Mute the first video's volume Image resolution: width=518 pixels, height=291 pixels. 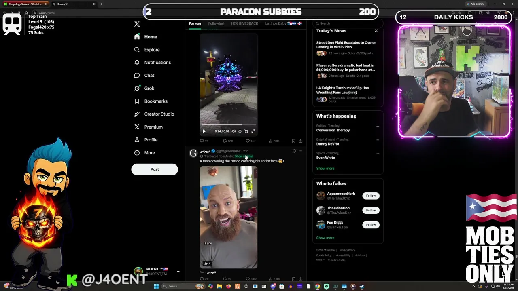tap(234, 131)
